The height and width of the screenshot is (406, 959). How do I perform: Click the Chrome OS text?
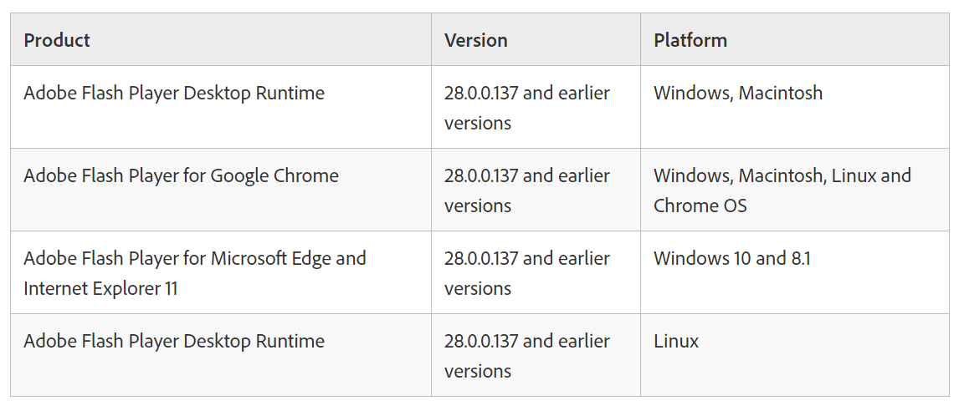[700, 206]
